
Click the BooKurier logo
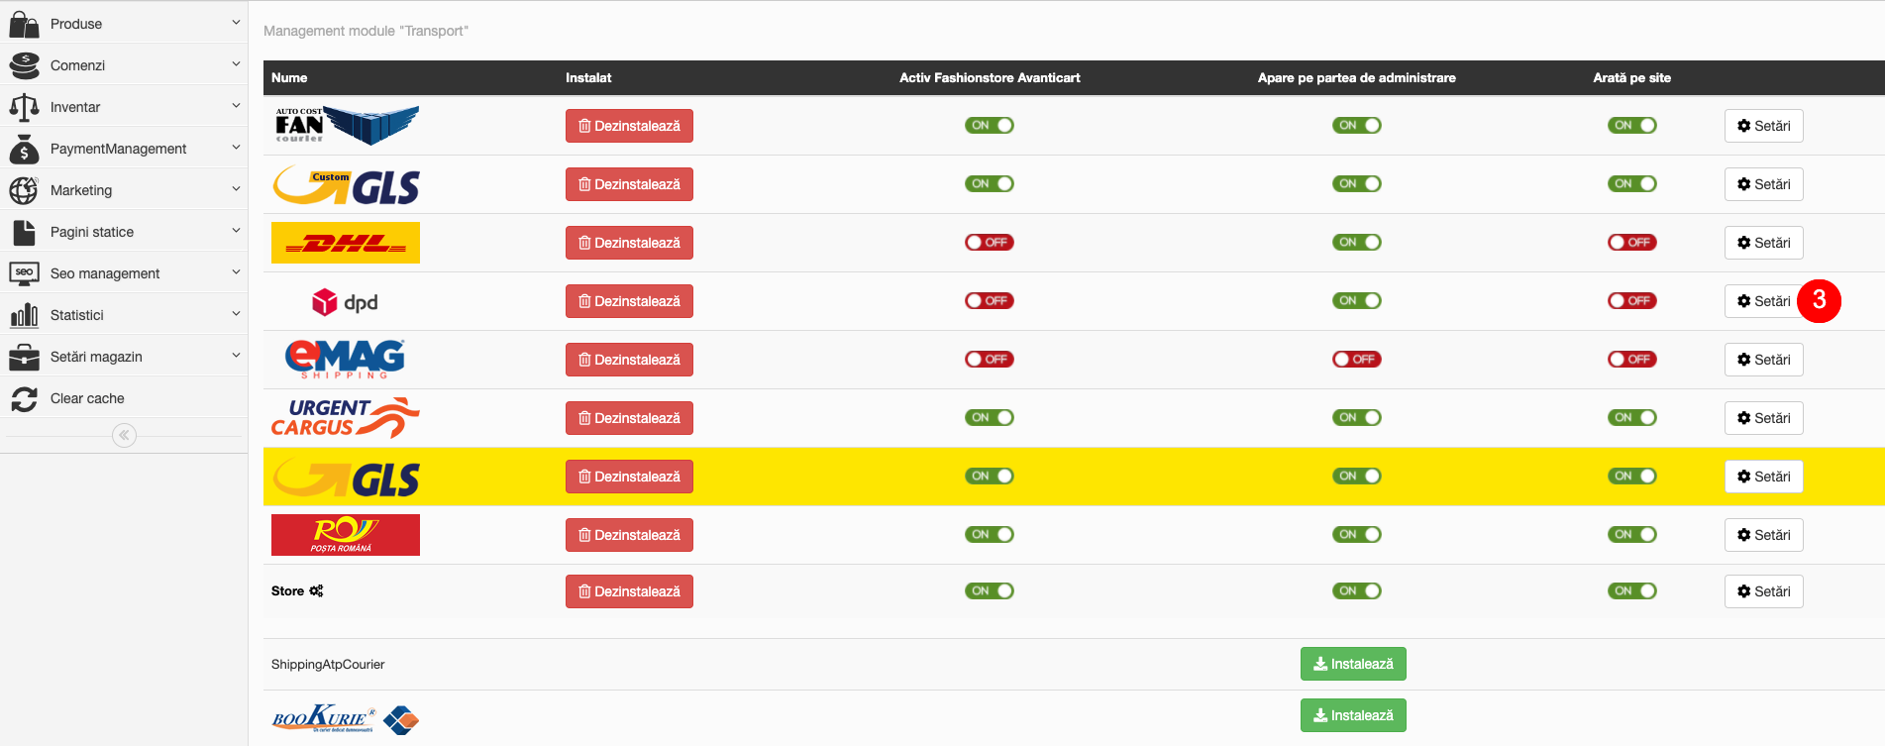point(346,719)
